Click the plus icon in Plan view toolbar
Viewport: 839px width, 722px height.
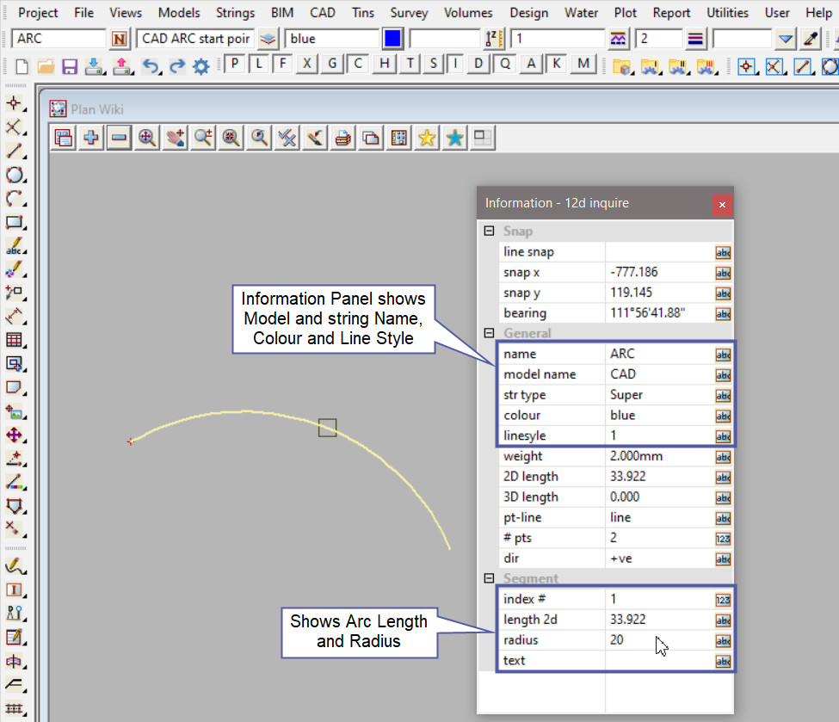point(90,138)
